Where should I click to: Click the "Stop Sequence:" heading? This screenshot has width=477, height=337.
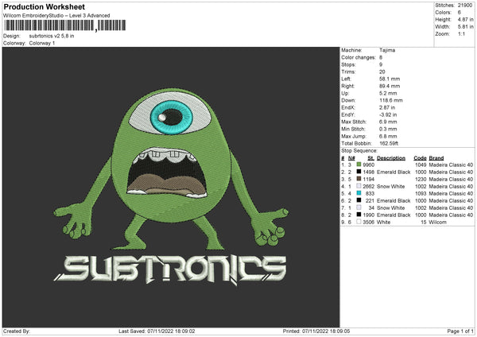click(359, 151)
